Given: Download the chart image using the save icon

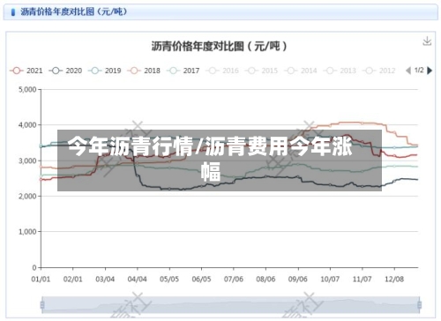Looking at the screenshot, I should tap(427, 41).
